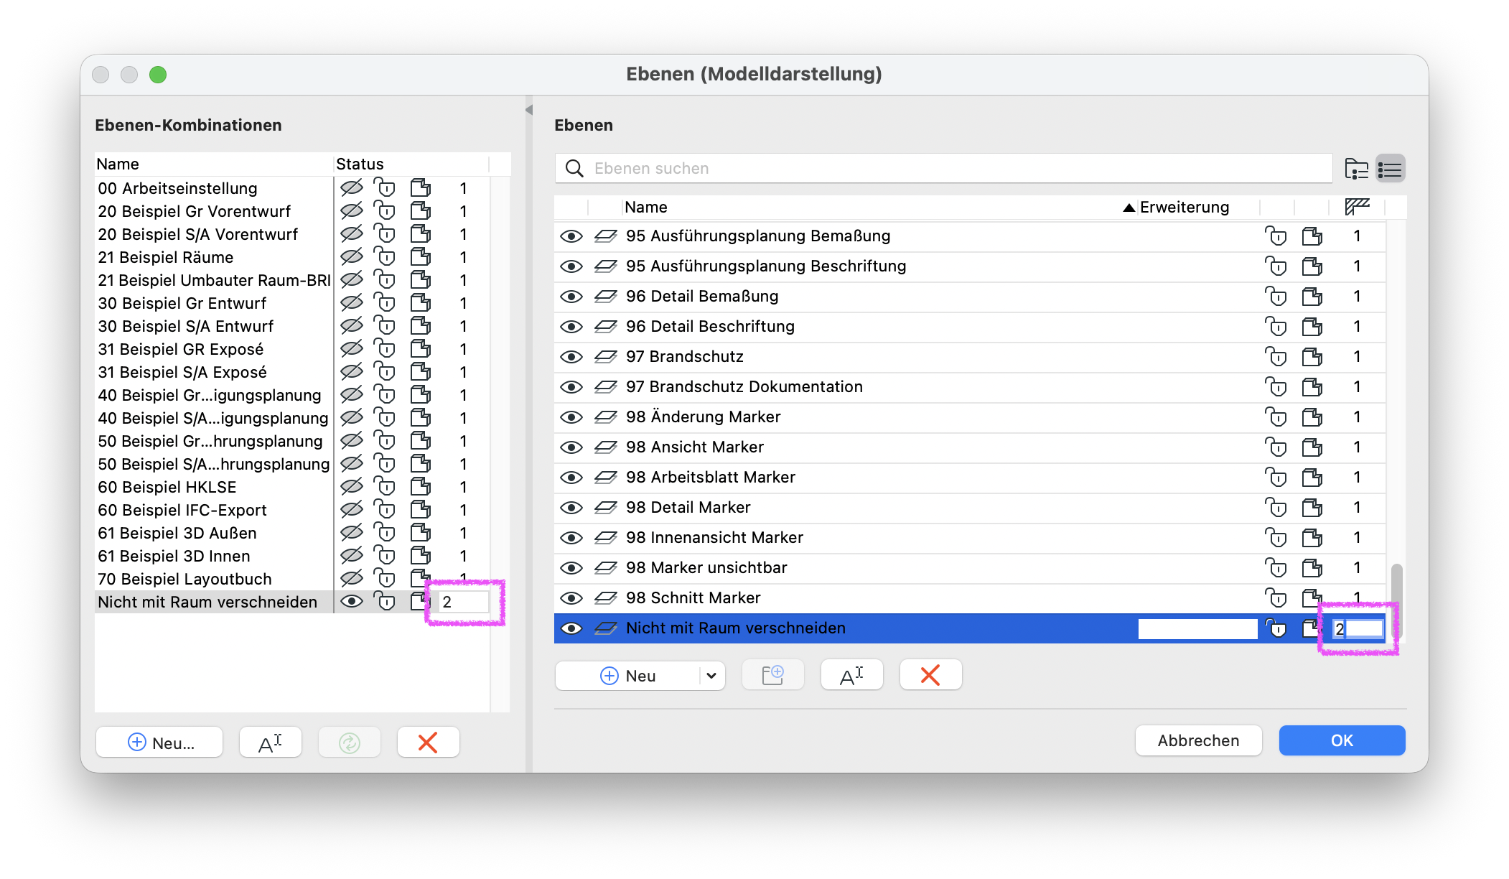Viewport: 1509px width, 879px height.
Task: Toggle visibility of 98 Innenansicht Marker
Action: point(571,538)
